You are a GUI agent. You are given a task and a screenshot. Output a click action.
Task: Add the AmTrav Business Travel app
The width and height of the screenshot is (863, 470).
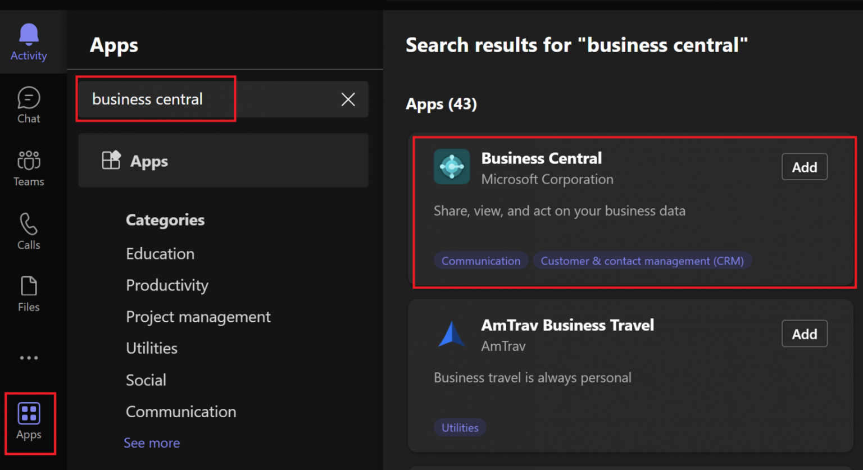[804, 333]
